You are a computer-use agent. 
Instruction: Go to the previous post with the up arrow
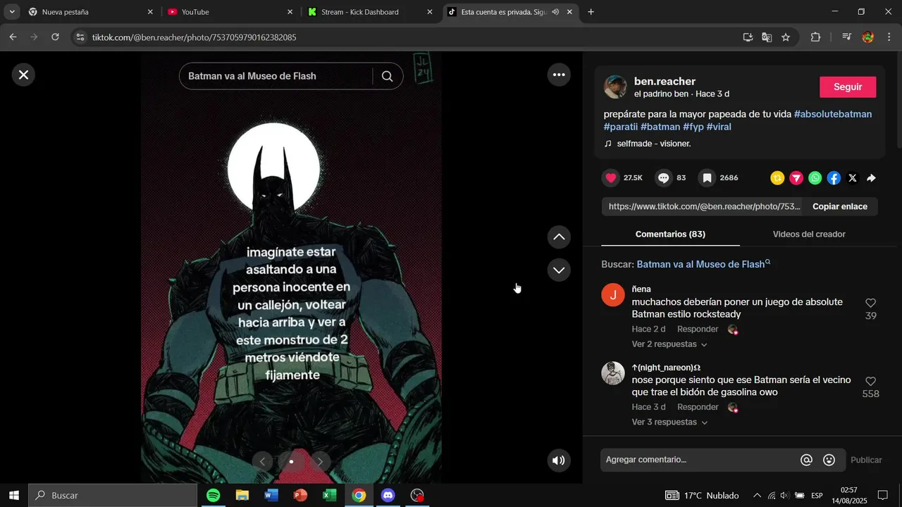pos(559,237)
